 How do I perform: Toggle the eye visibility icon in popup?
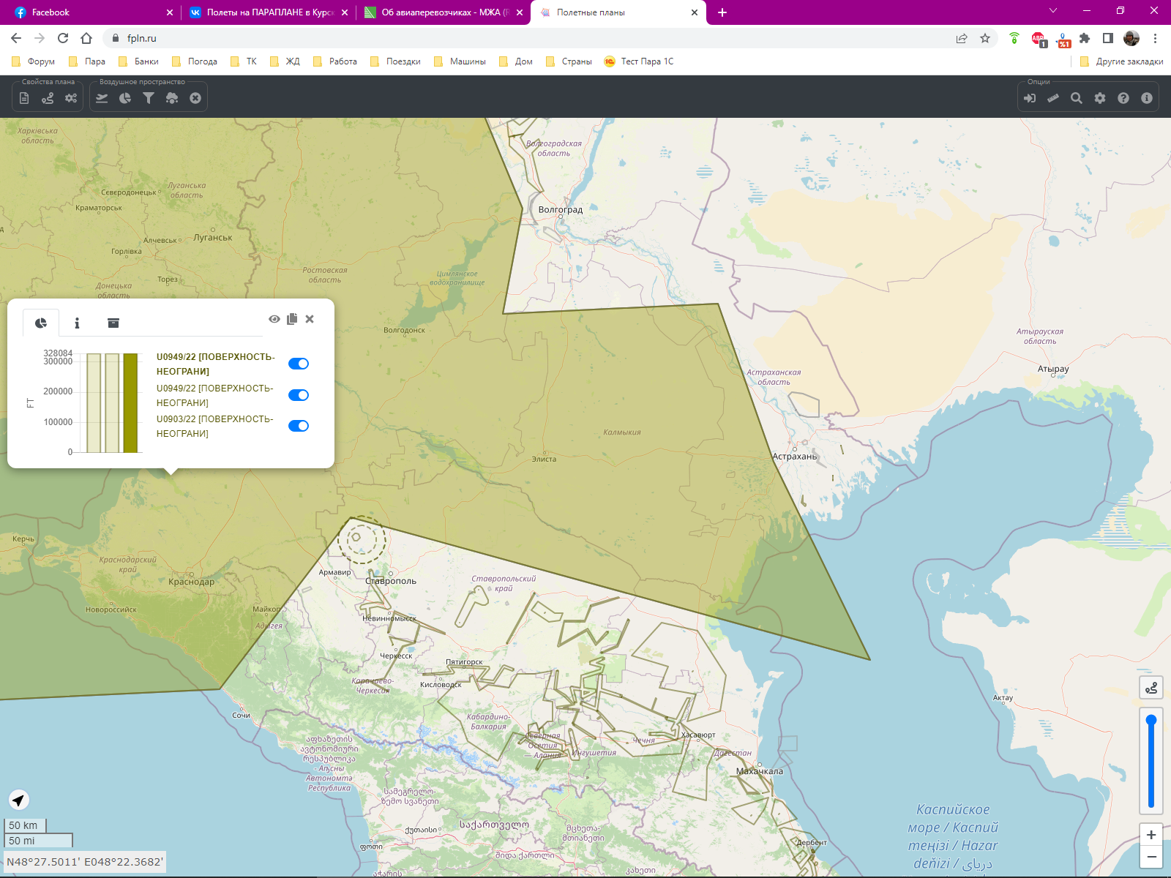click(x=274, y=319)
